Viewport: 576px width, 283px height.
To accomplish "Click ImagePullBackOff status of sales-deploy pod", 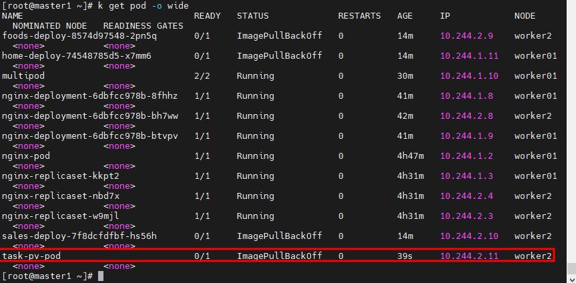I will point(280,236).
